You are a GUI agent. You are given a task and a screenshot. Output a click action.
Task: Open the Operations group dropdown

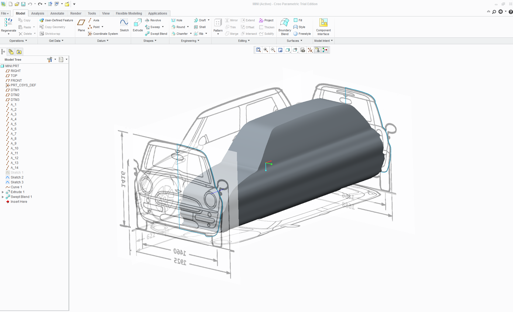click(18, 41)
